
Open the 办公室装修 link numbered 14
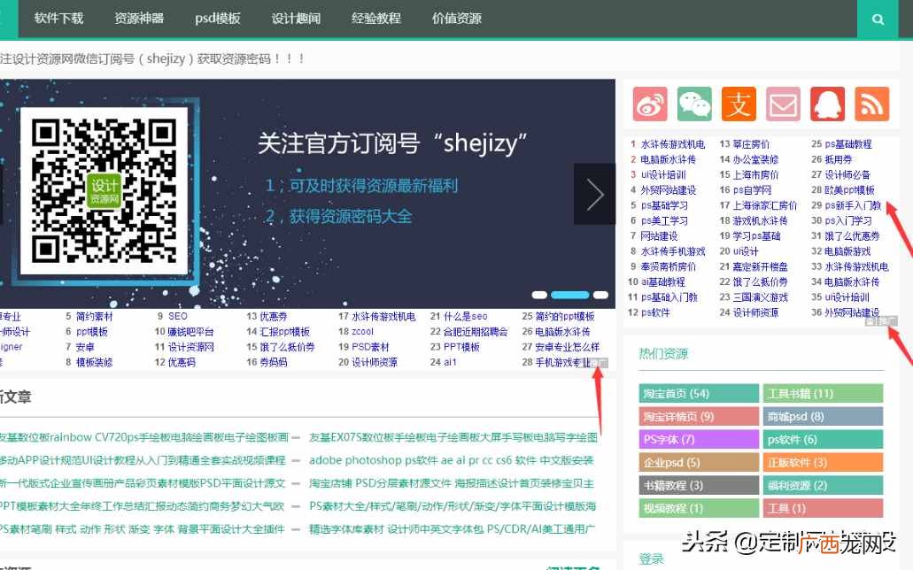(755, 159)
